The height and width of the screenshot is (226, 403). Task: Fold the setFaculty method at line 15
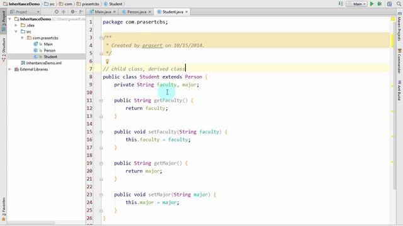tap(101, 132)
